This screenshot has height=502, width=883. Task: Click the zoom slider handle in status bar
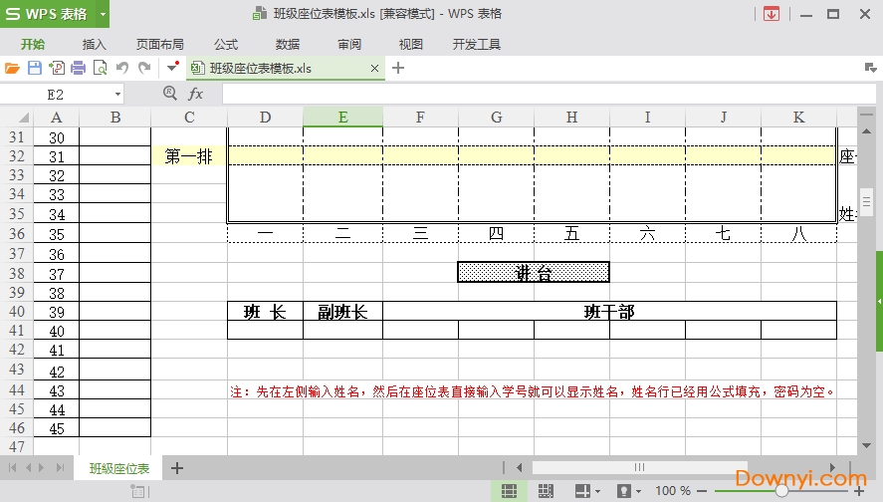click(782, 491)
